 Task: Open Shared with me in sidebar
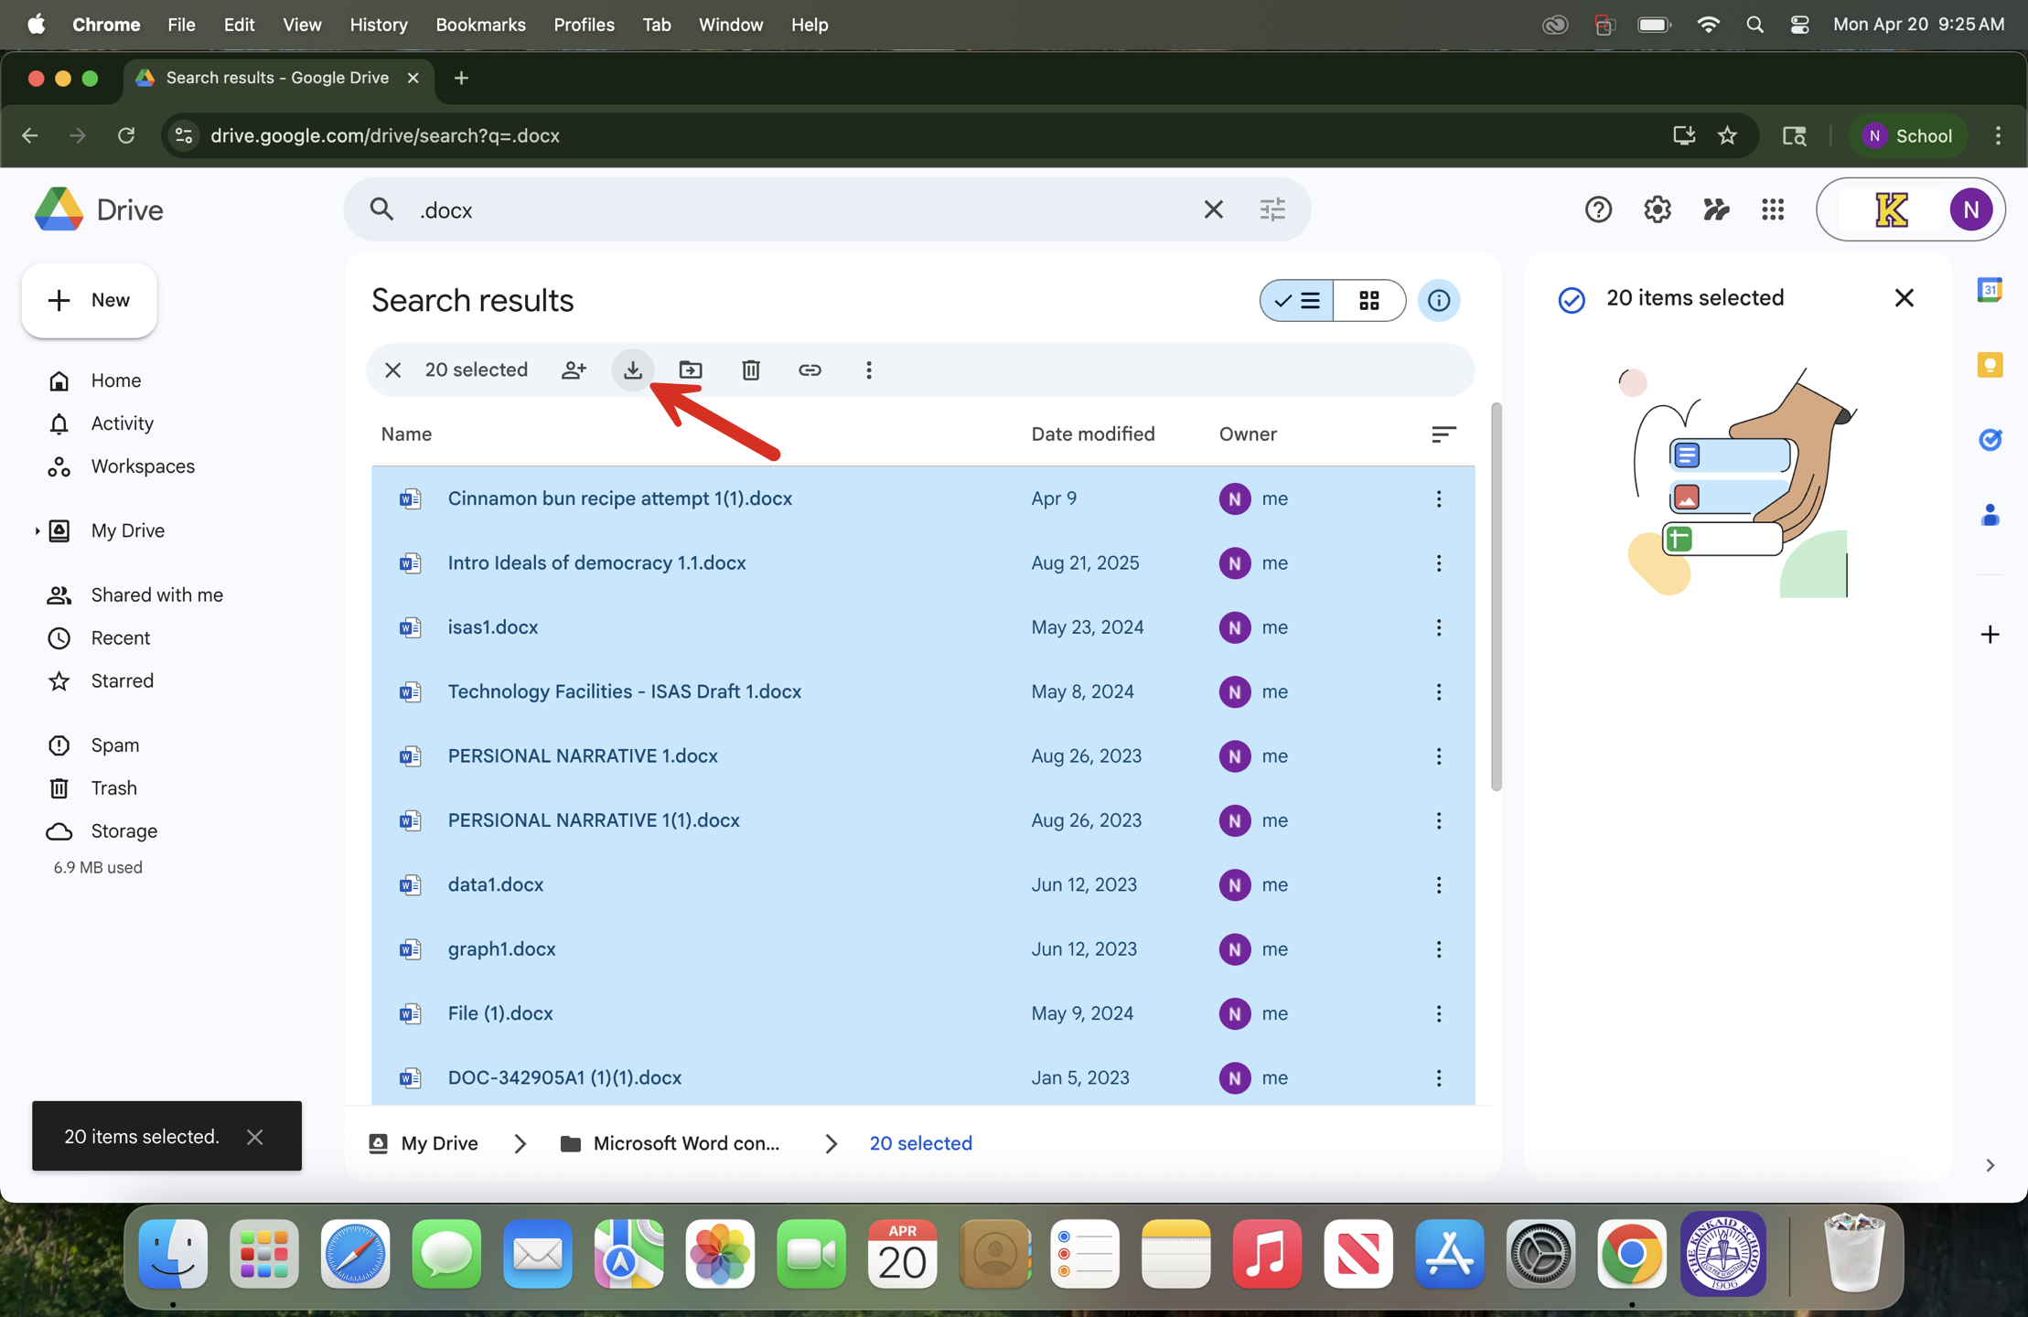tap(156, 595)
